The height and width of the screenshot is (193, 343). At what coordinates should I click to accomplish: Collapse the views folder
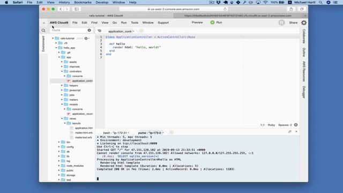point(62,118)
